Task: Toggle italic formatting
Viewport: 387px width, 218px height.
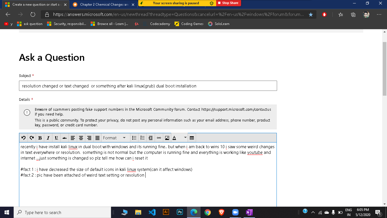Action: [x=48, y=138]
